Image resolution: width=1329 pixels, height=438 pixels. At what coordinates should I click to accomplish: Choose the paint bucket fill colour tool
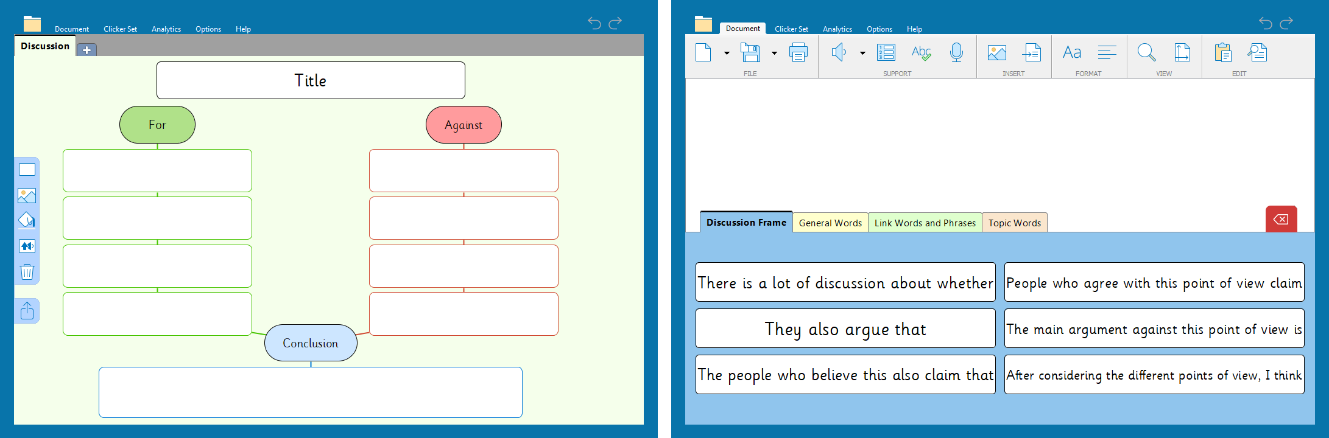pyautogui.click(x=27, y=220)
